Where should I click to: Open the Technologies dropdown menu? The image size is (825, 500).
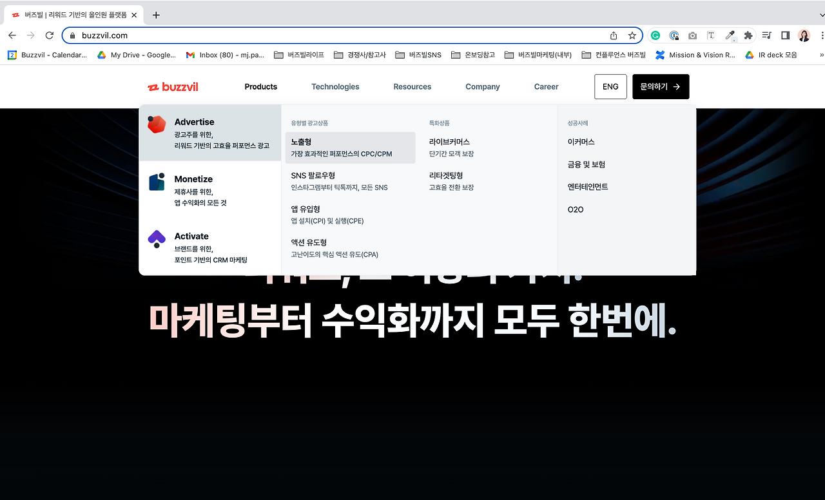coord(335,86)
